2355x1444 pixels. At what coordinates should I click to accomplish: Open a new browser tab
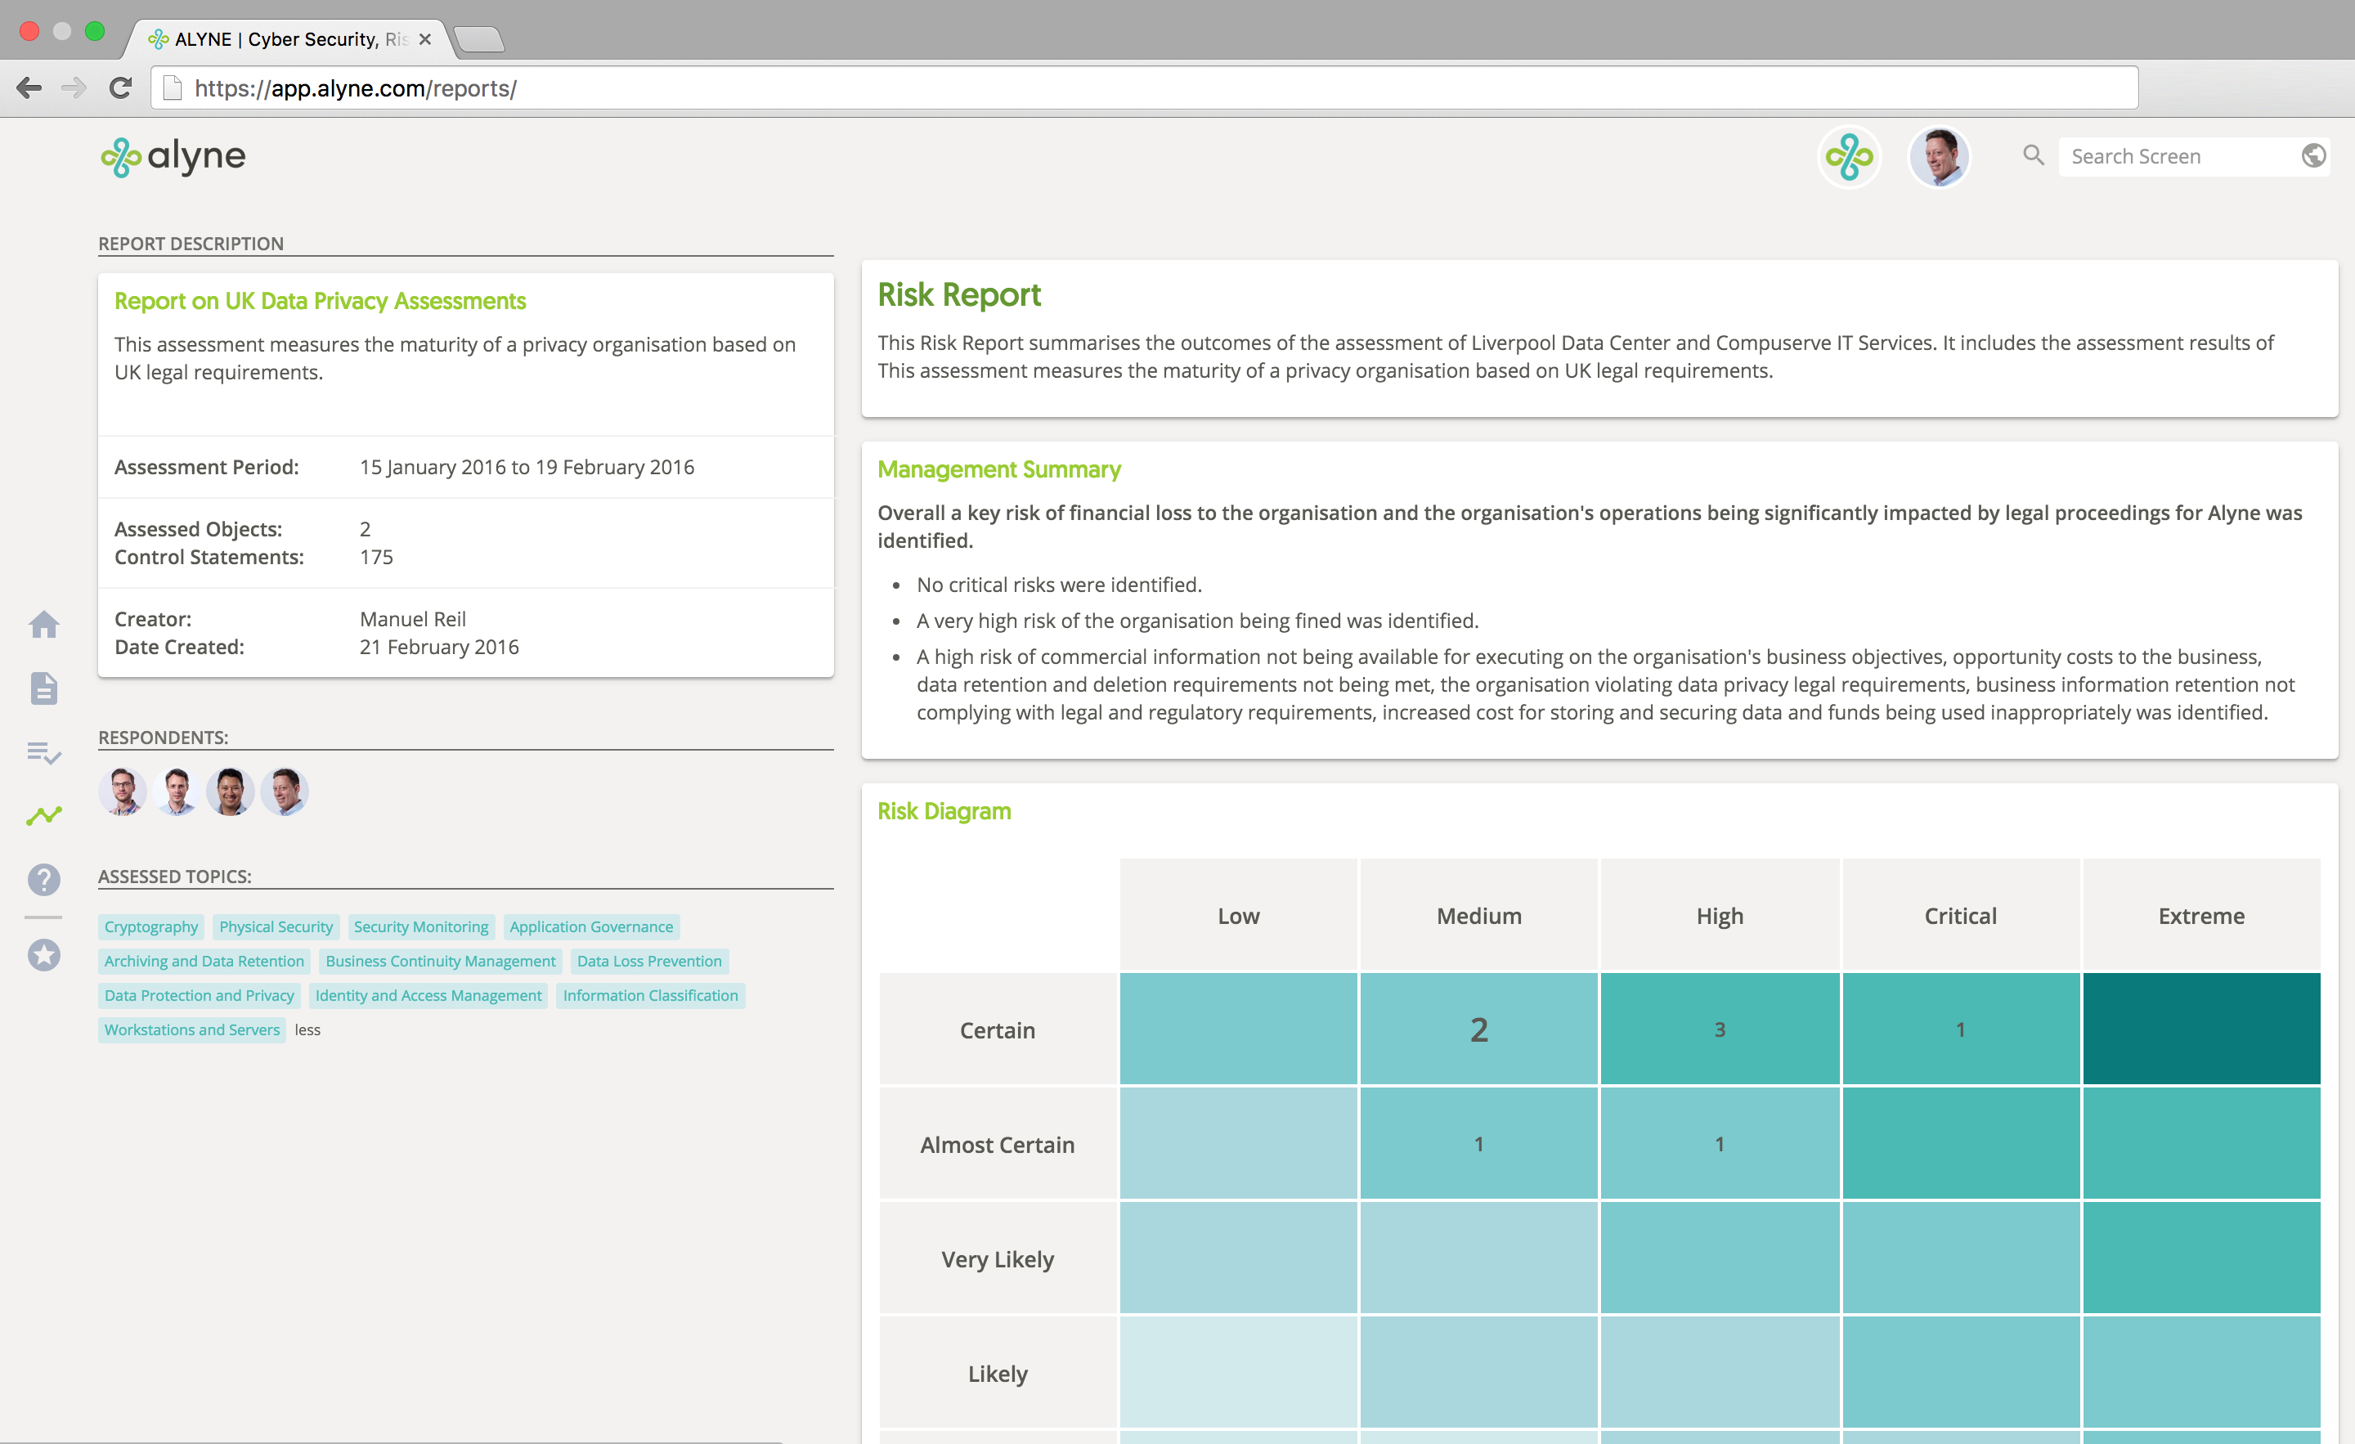click(478, 39)
